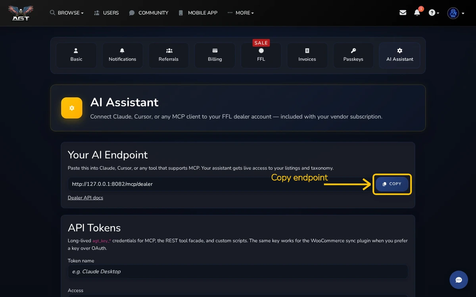
Task: Switch to the Basic settings tab
Action: tap(76, 55)
